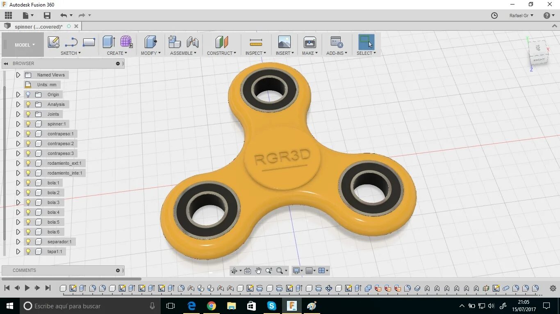Open the CONSTRUCT menu
560x314 pixels.
221,53
